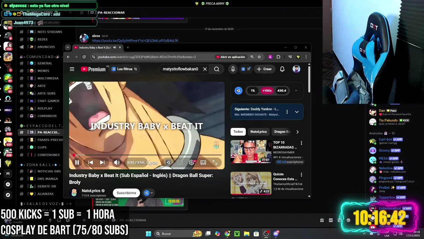The height and width of the screenshot is (239, 424).
Task: Skip to previous video in playlist
Action: point(90,162)
